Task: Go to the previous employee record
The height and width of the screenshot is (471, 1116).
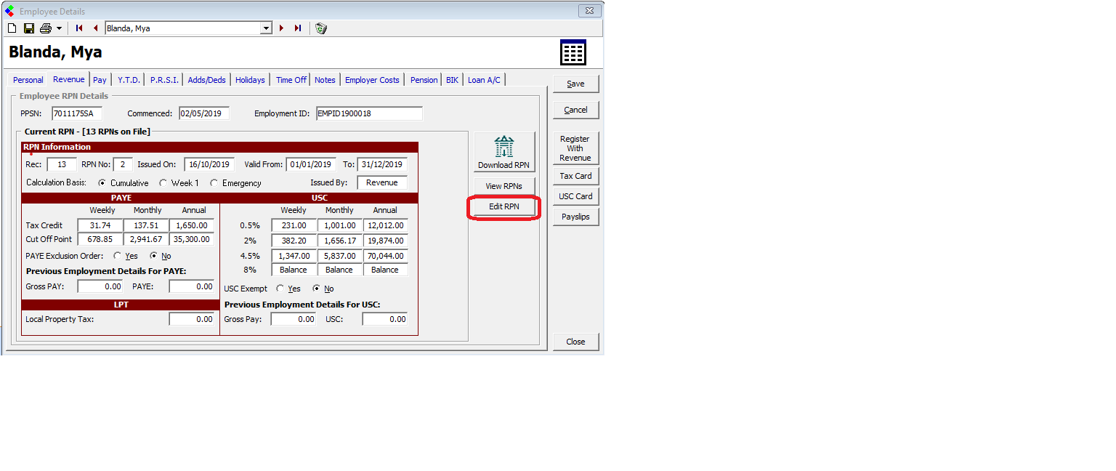Action: [x=95, y=28]
